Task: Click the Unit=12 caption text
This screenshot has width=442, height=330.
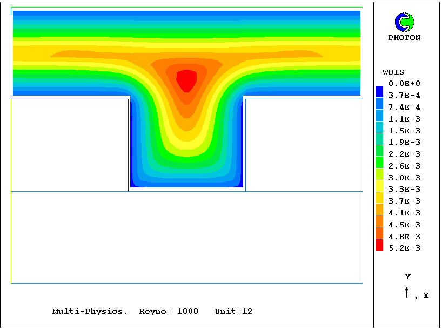Action: tap(233, 312)
